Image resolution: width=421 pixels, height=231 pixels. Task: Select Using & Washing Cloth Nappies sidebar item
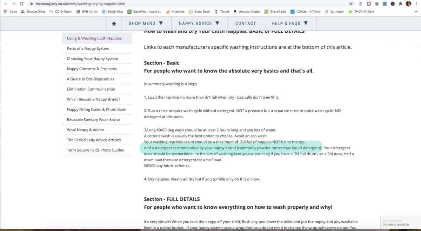click(94, 38)
